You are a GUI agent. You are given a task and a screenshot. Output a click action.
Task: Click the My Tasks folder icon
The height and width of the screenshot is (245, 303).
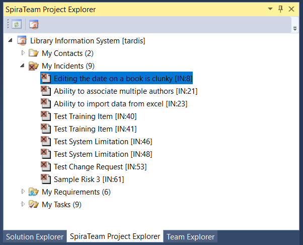pyautogui.click(x=34, y=204)
